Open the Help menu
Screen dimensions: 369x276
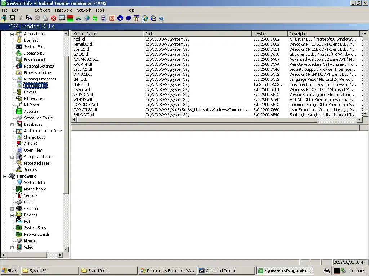130,10
